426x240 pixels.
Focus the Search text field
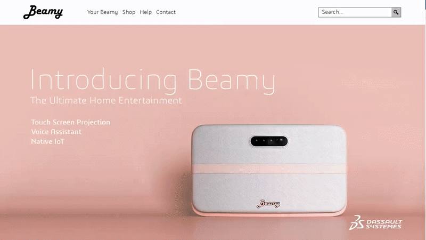click(x=355, y=12)
